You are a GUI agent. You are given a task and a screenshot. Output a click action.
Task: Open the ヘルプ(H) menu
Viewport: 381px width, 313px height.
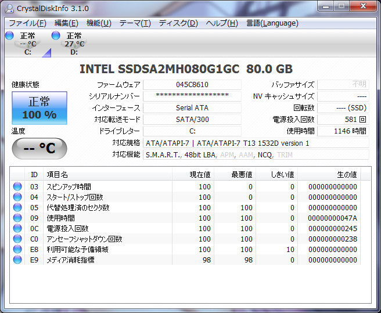pos(222,23)
